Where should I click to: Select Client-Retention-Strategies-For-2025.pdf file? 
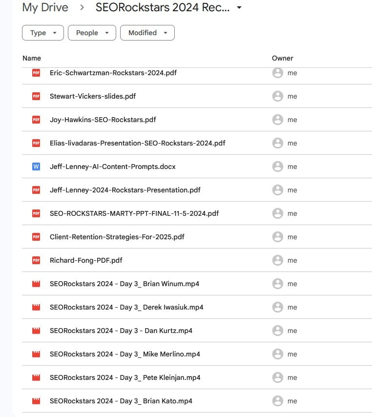click(117, 237)
